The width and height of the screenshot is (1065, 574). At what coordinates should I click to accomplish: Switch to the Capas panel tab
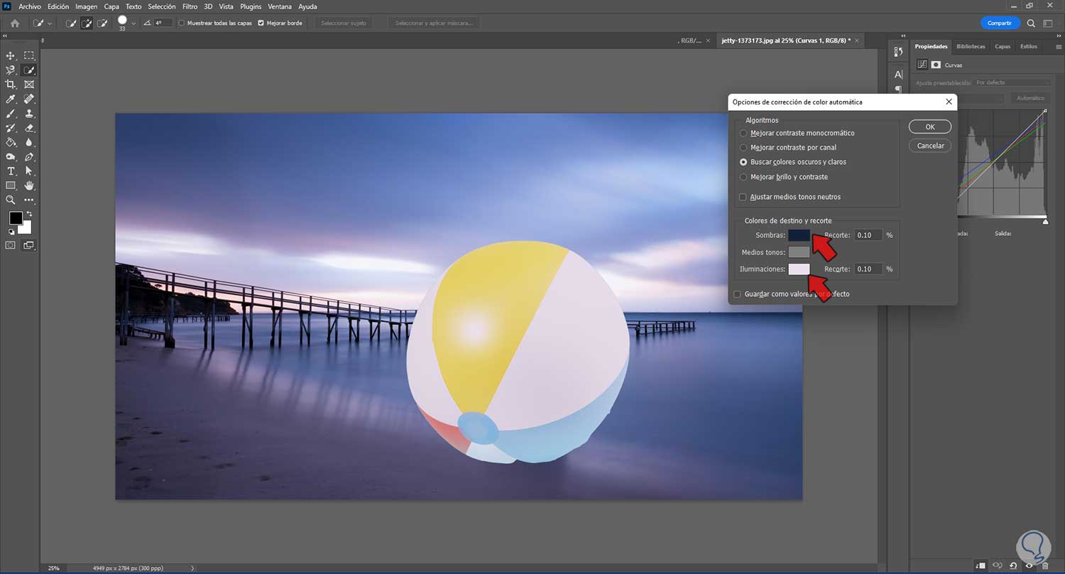(x=1002, y=46)
